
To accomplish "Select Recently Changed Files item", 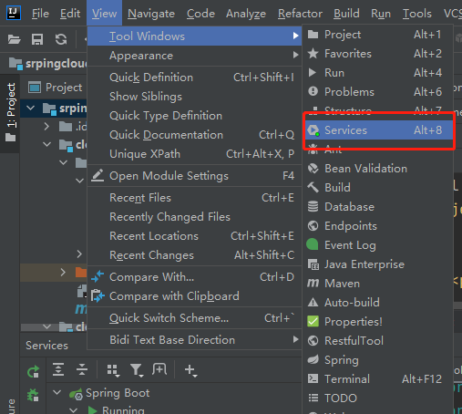I will (194, 217).
